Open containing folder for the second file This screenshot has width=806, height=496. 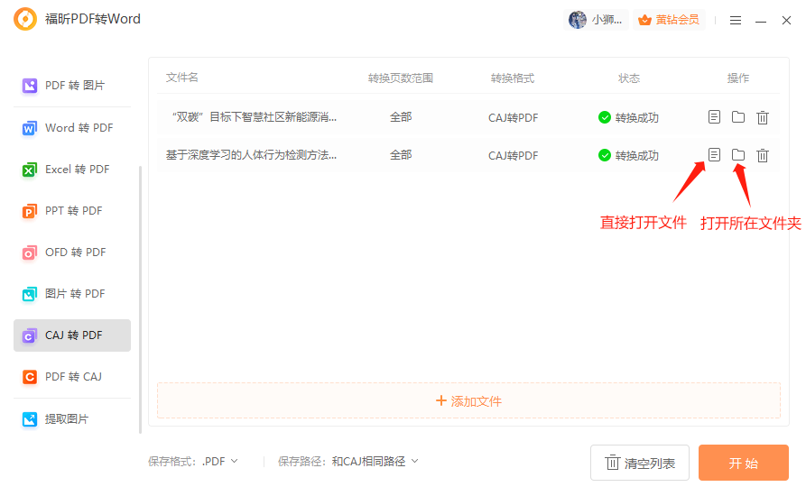[x=738, y=155]
